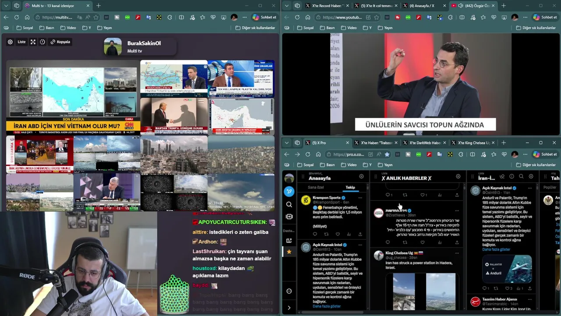Open the Palantir Anduril image card
Image resolution: width=561 pixels, height=316 pixels.
point(507,269)
